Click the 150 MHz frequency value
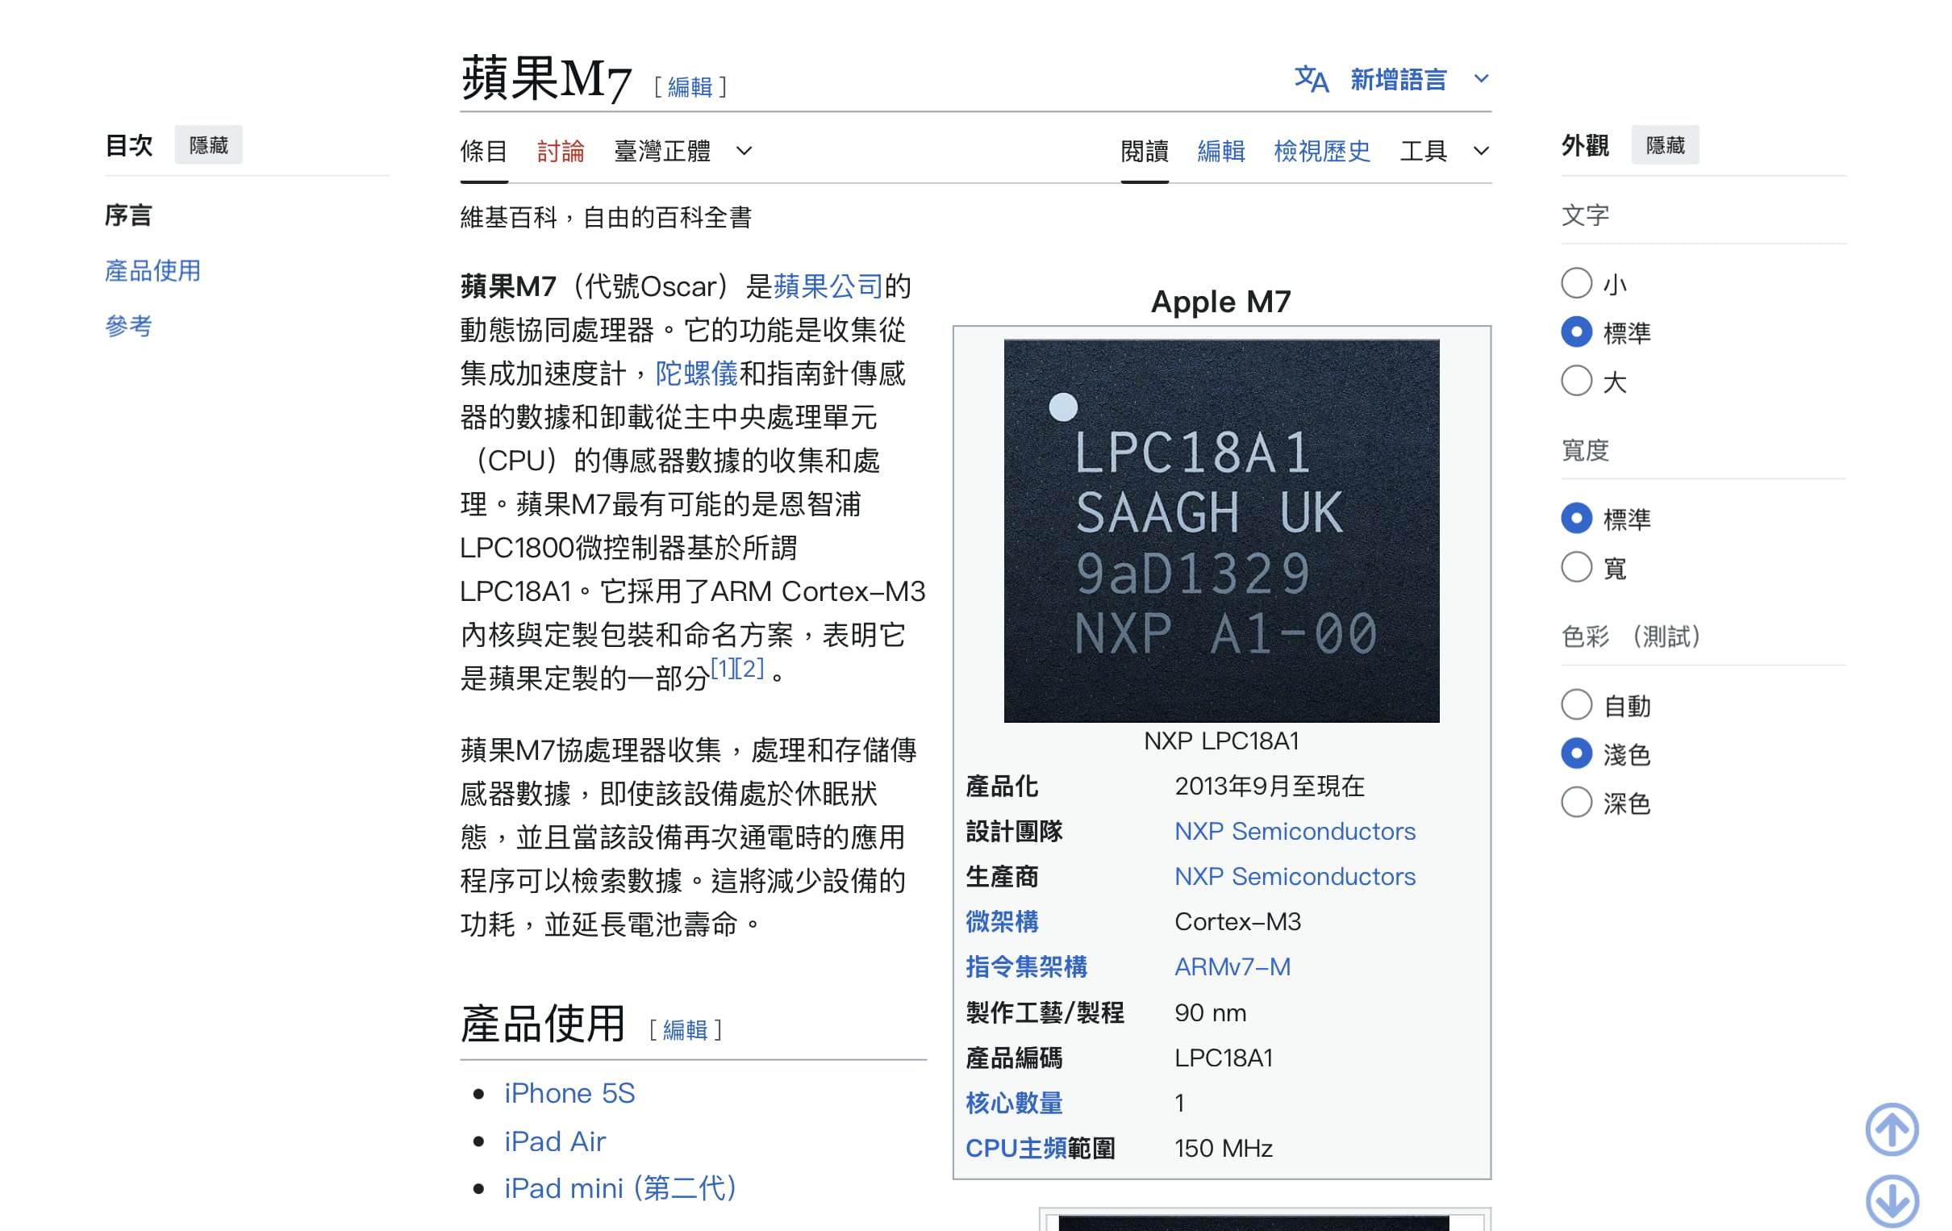This screenshot has width=1952, height=1231. (x=1224, y=1149)
